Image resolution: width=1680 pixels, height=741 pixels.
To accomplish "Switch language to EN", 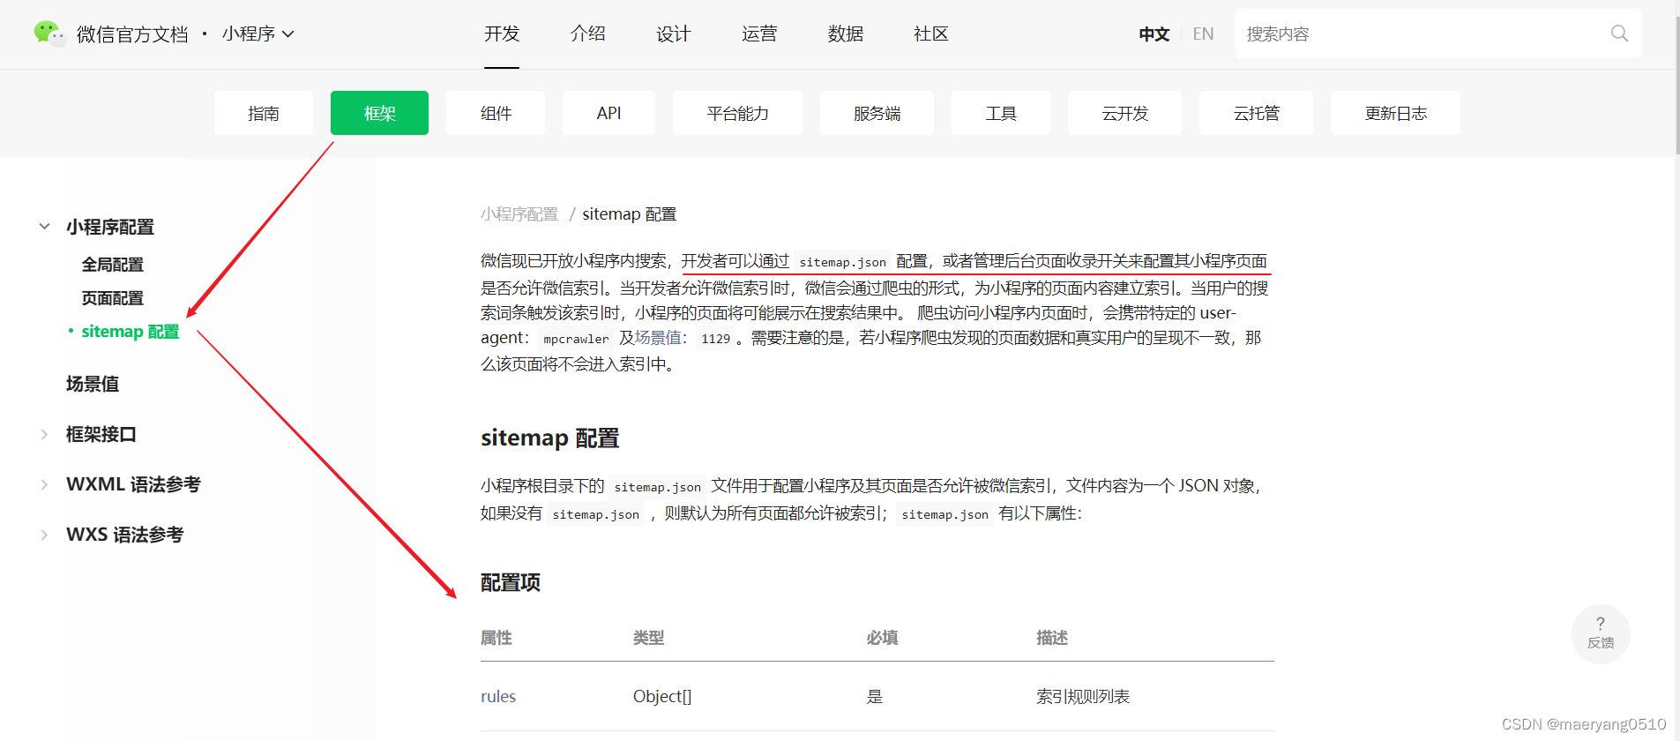I will pyautogui.click(x=1203, y=34).
